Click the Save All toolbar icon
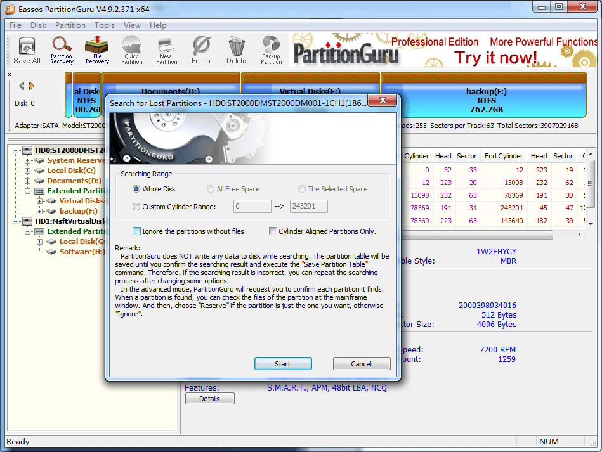This screenshot has width=602, height=452. [27, 50]
